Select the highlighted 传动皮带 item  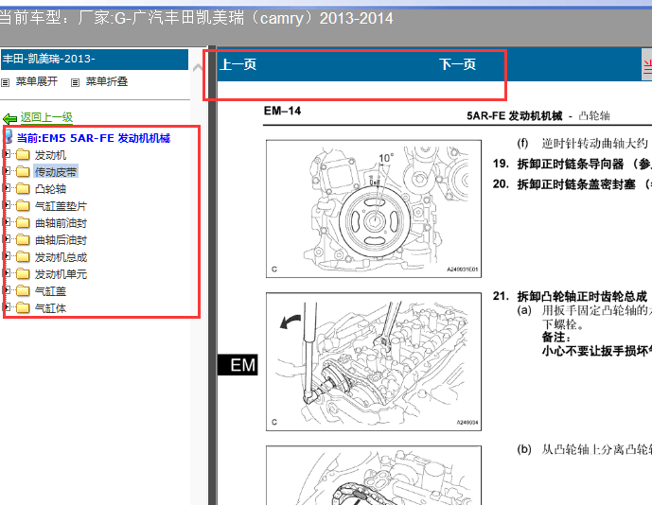(x=56, y=172)
